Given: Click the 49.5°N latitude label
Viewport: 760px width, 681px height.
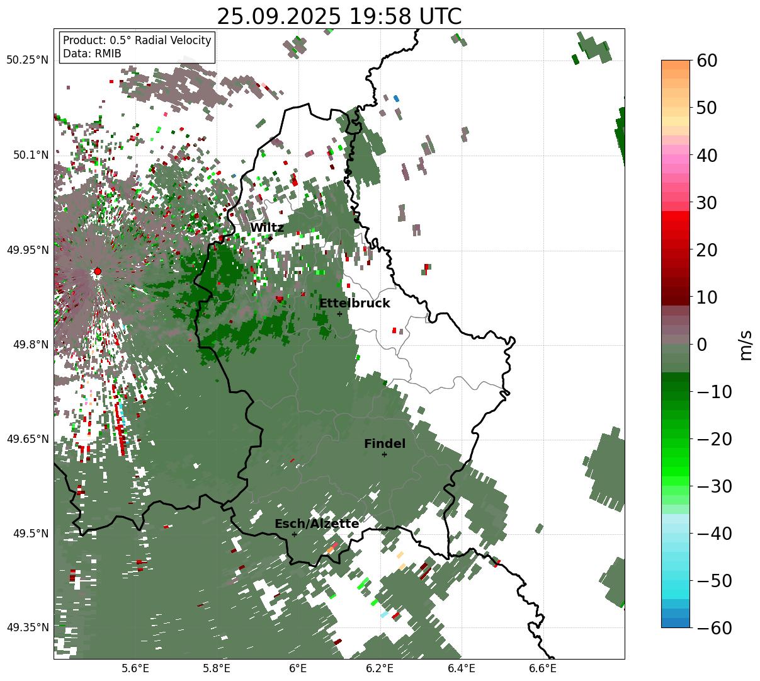Looking at the screenshot, I should (30, 534).
